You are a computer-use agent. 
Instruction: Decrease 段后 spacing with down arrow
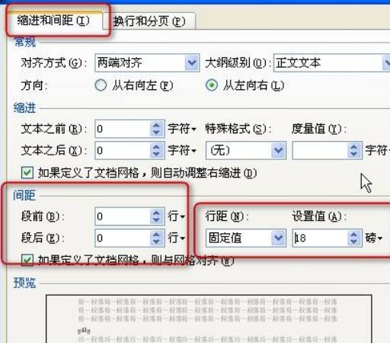(156, 242)
